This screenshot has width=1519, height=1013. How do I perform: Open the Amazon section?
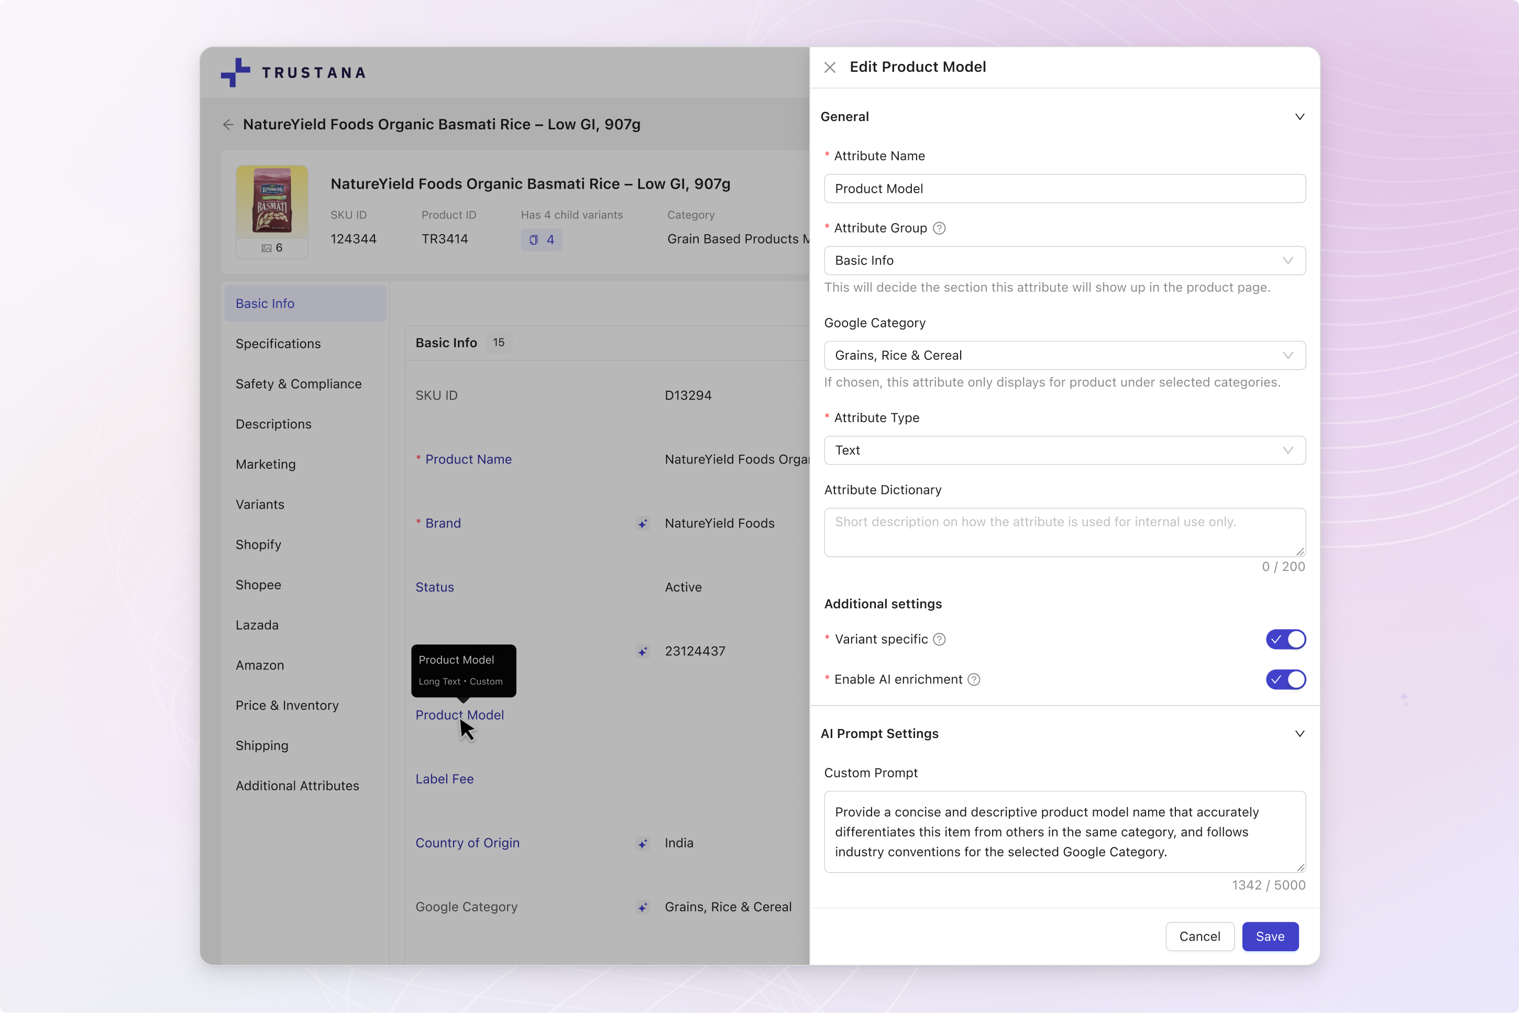coord(260,665)
